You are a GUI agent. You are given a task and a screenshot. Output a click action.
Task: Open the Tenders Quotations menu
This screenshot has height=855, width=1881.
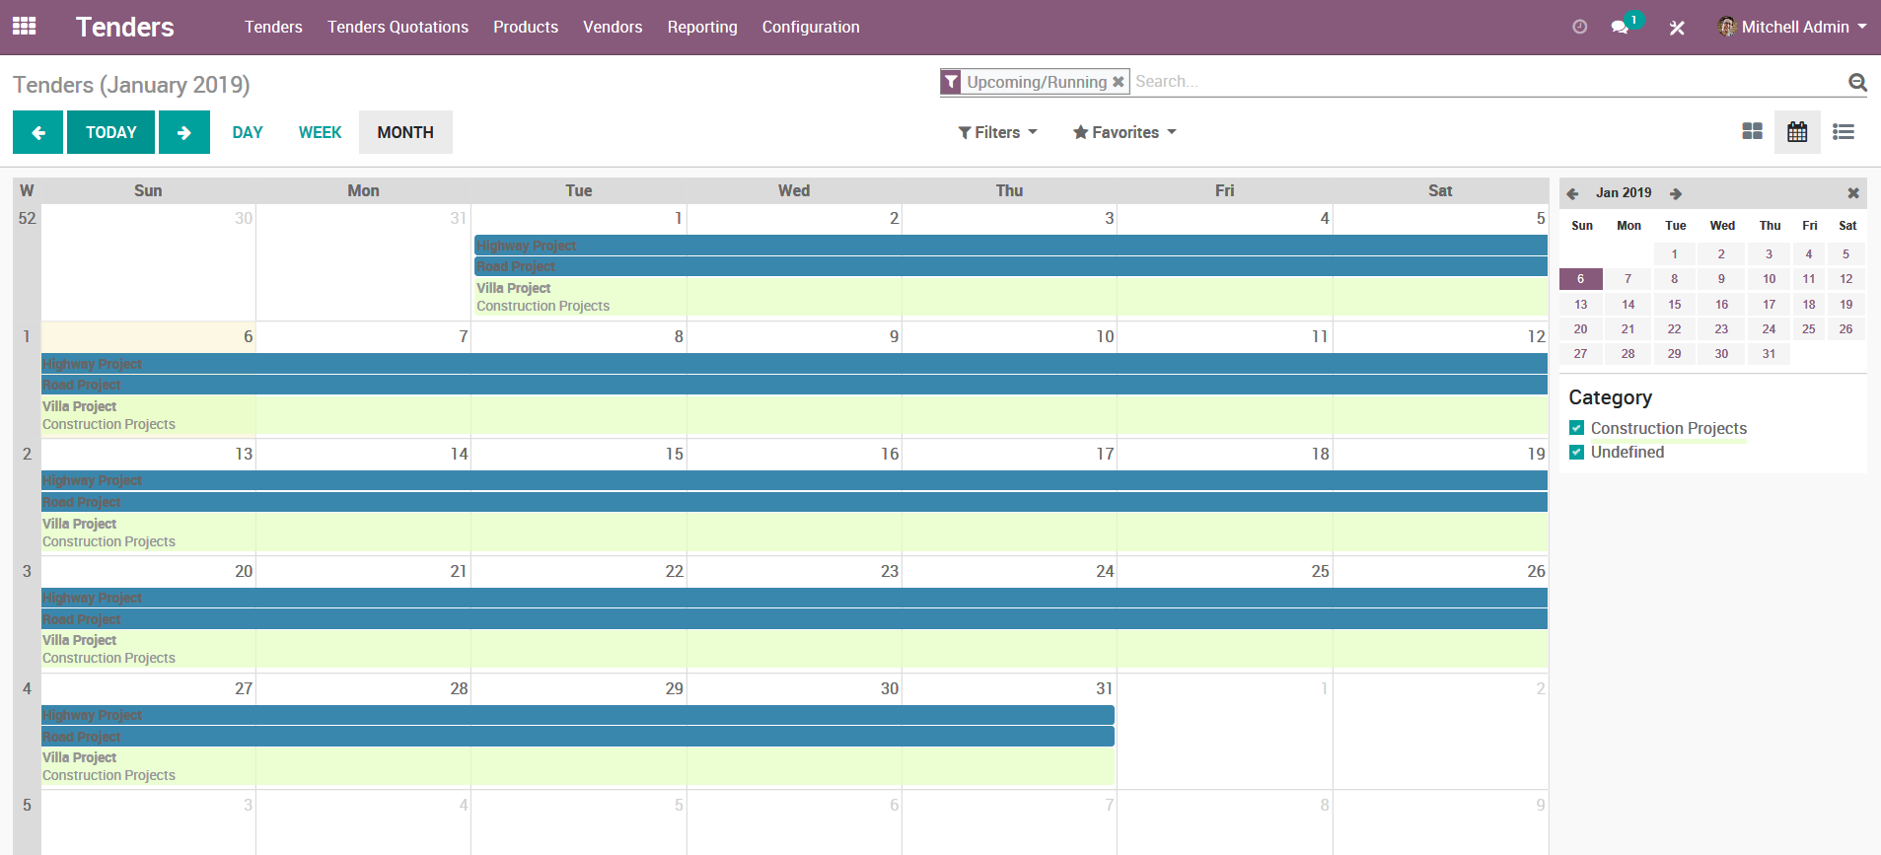pyautogui.click(x=398, y=27)
